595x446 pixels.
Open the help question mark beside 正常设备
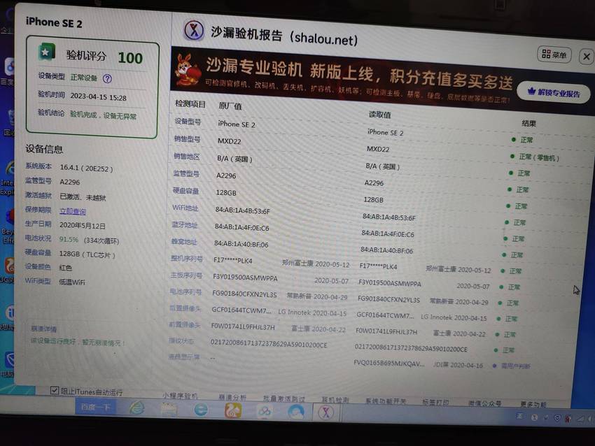click(107, 78)
